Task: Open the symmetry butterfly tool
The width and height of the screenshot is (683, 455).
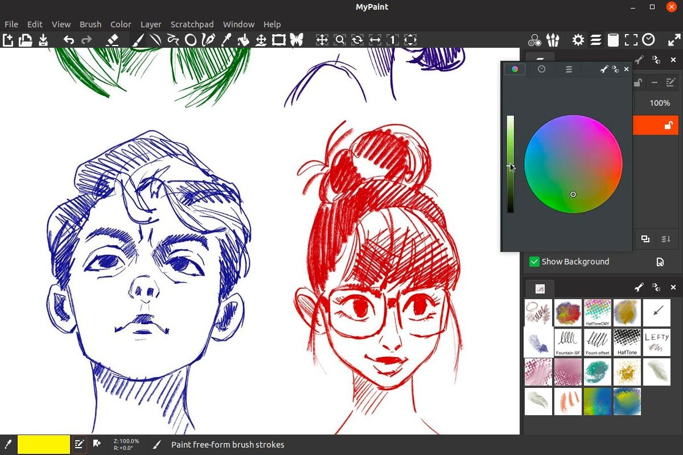Action: pyautogui.click(x=297, y=40)
